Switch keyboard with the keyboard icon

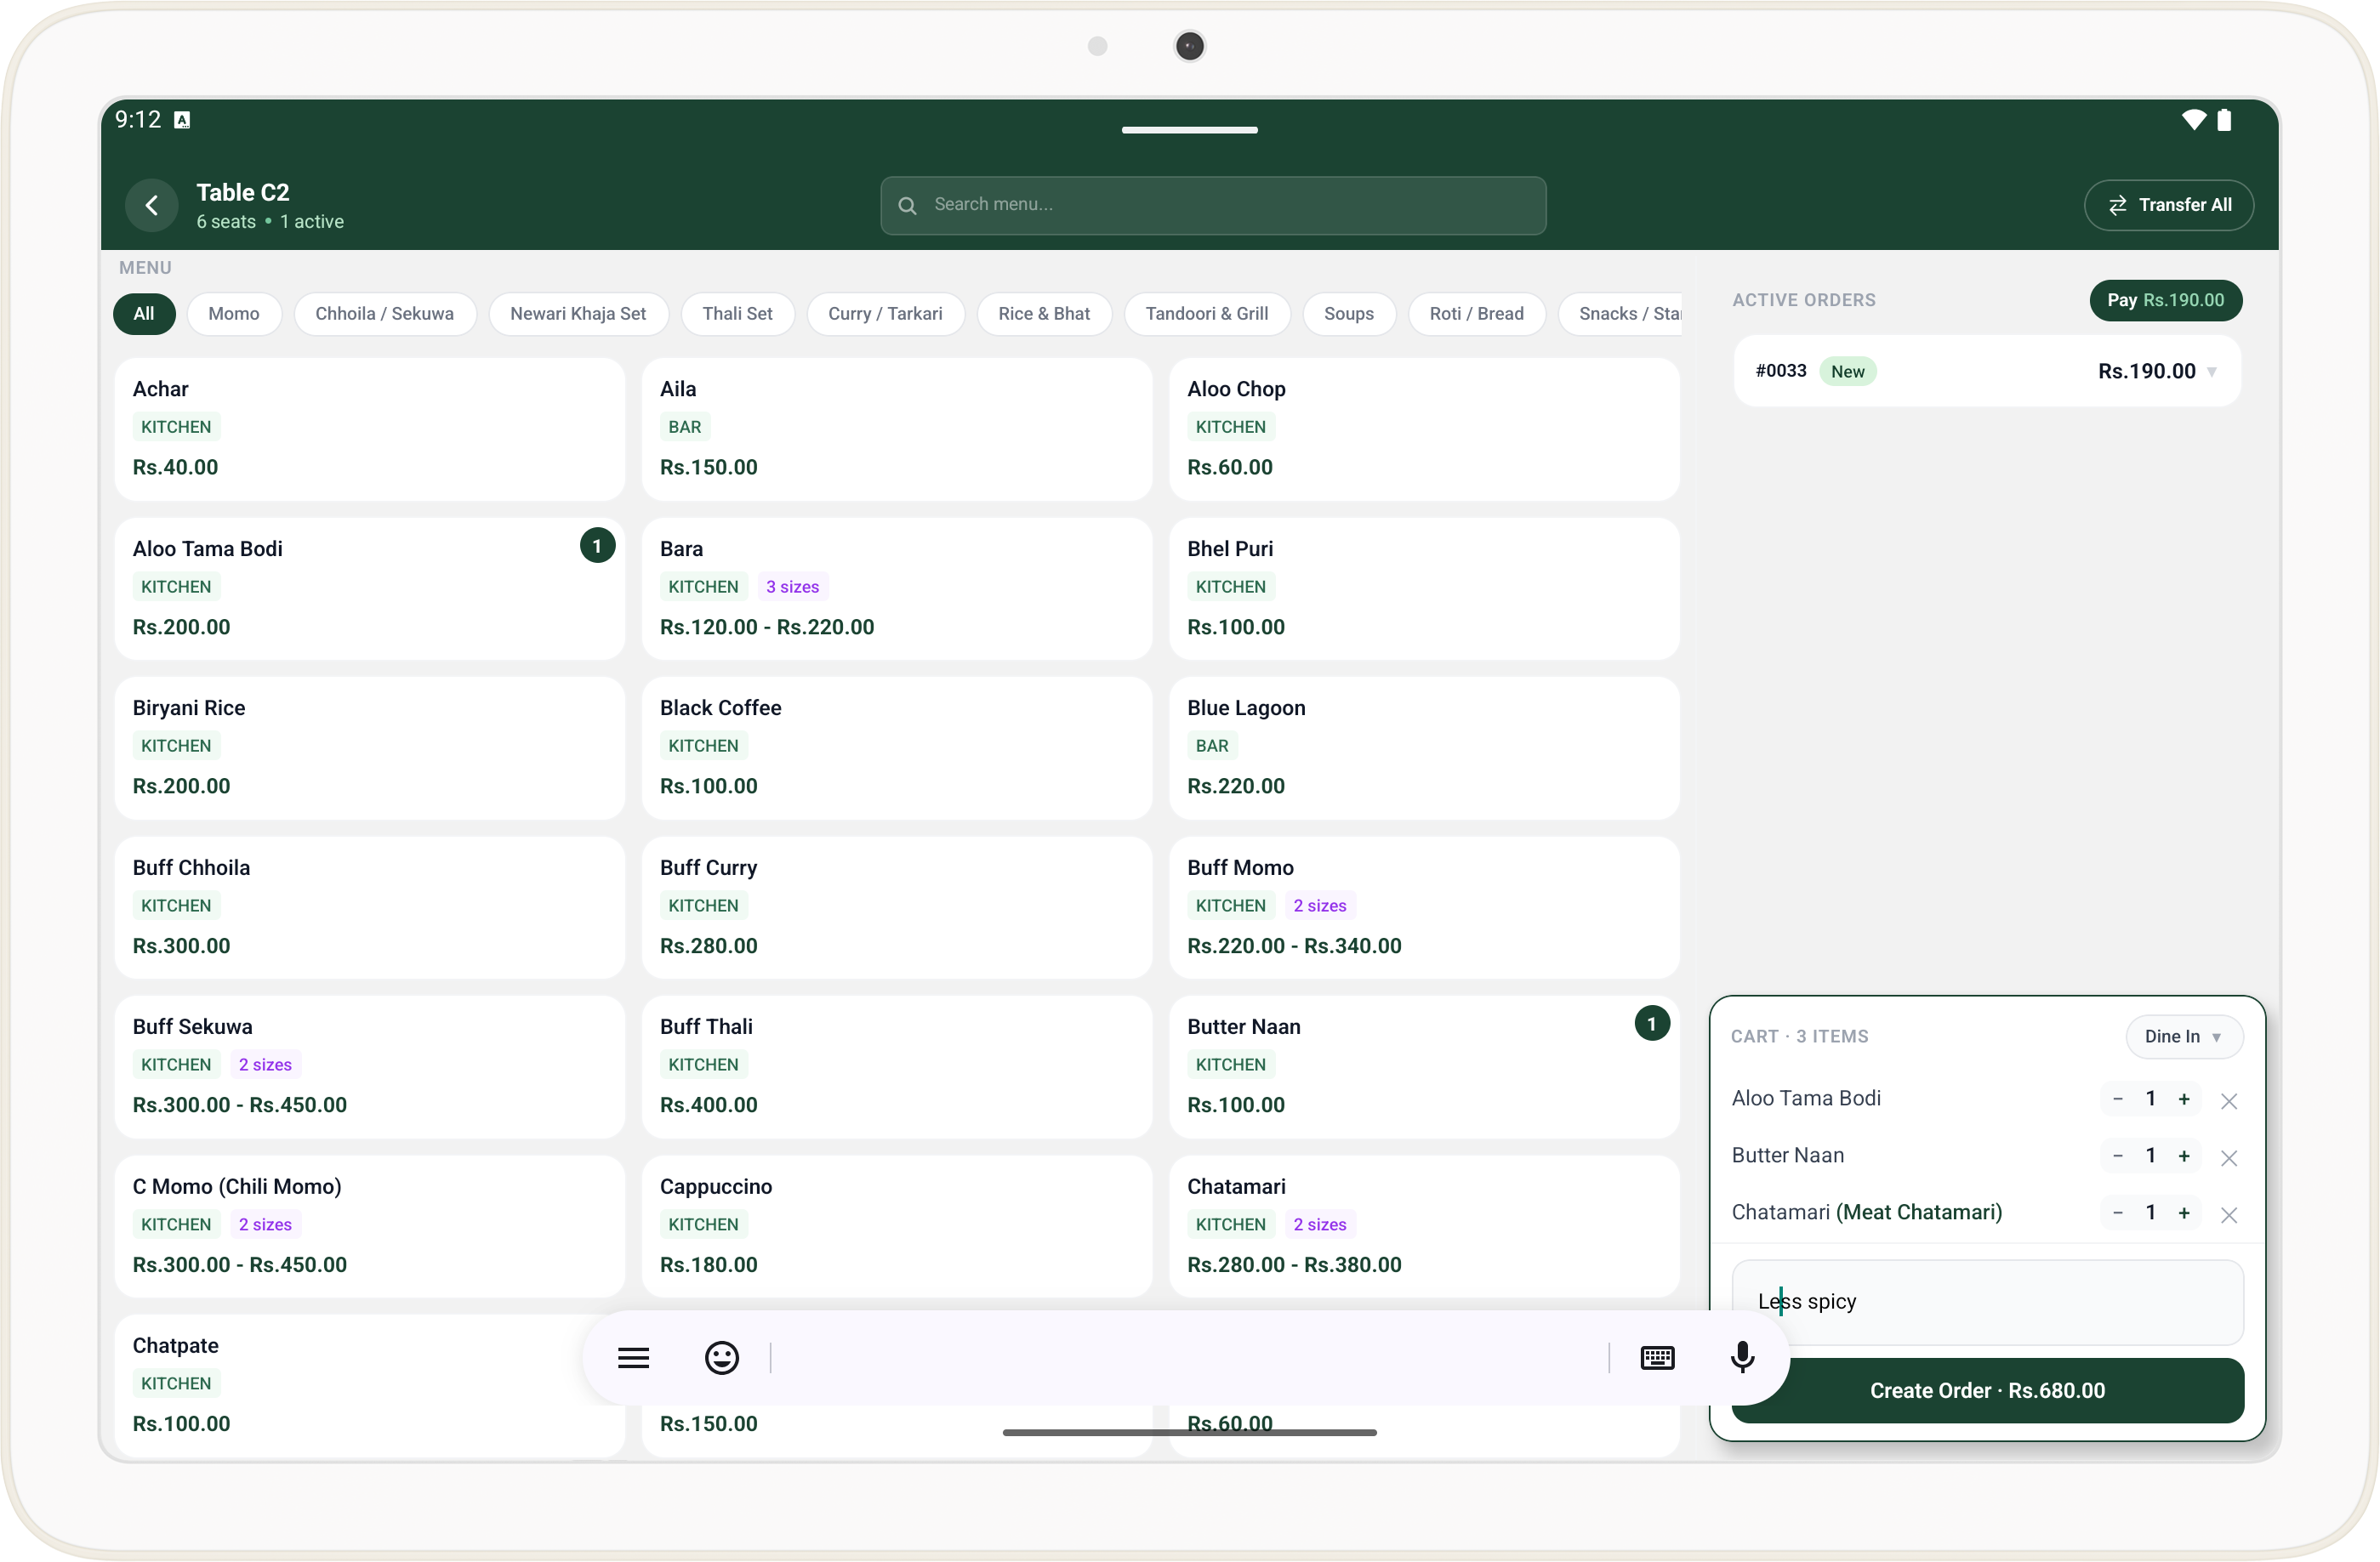coord(1657,1357)
